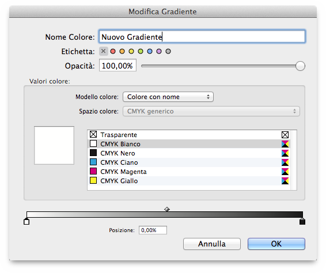
Task: Confirm with the OK button
Action: pos(276,244)
